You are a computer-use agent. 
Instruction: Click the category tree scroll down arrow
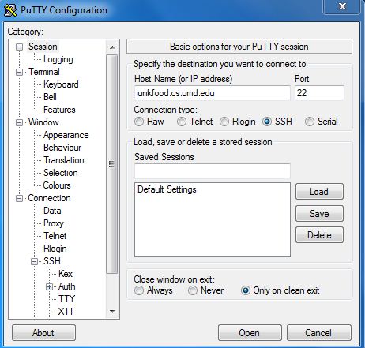(112, 312)
